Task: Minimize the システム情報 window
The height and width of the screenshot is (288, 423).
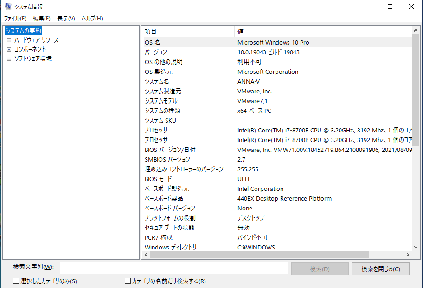Action: point(369,7)
